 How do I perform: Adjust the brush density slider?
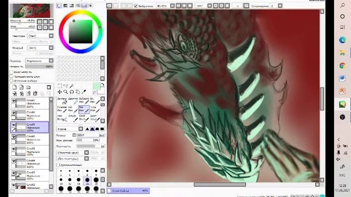[x=90, y=146]
